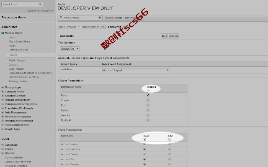Open the Tab Settings Default On dropdown
268x167 pixels.
pos(70,48)
